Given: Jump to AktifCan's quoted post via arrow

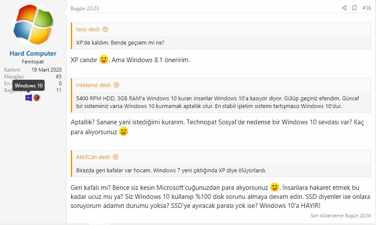Looking at the screenshot, I should pos(115,157).
